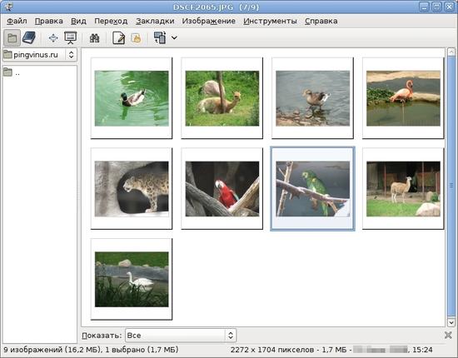The image size is (458, 358).
Task: Open the pingvinus.ru folder dropdown
Action: tap(40, 55)
